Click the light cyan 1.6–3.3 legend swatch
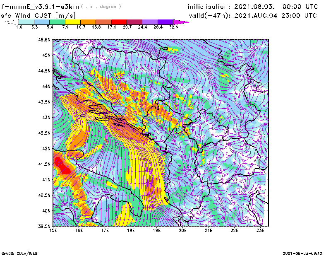 point(26,22)
